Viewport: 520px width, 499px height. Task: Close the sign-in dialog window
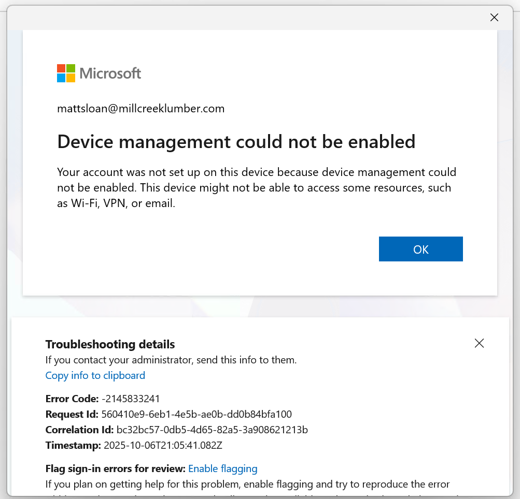pyautogui.click(x=494, y=17)
